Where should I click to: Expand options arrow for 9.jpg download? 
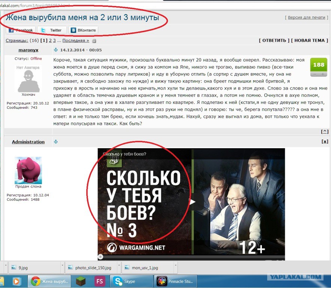pos(62,265)
